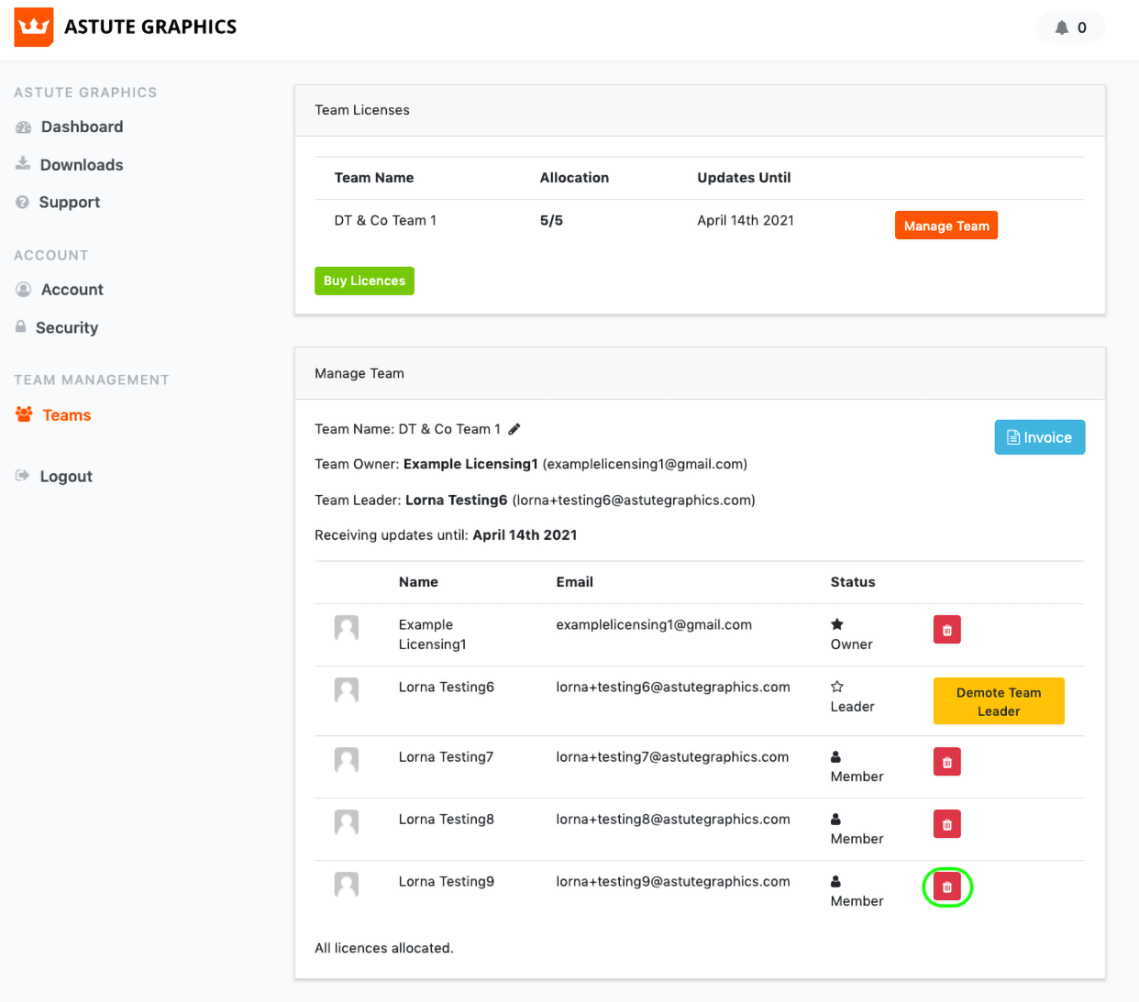1139x1002 pixels.
Task: Click the pencil icon to edit team name
Action: [514, 429]
